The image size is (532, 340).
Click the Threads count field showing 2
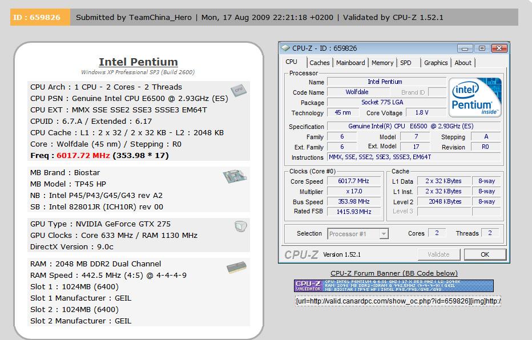[490, 233]
